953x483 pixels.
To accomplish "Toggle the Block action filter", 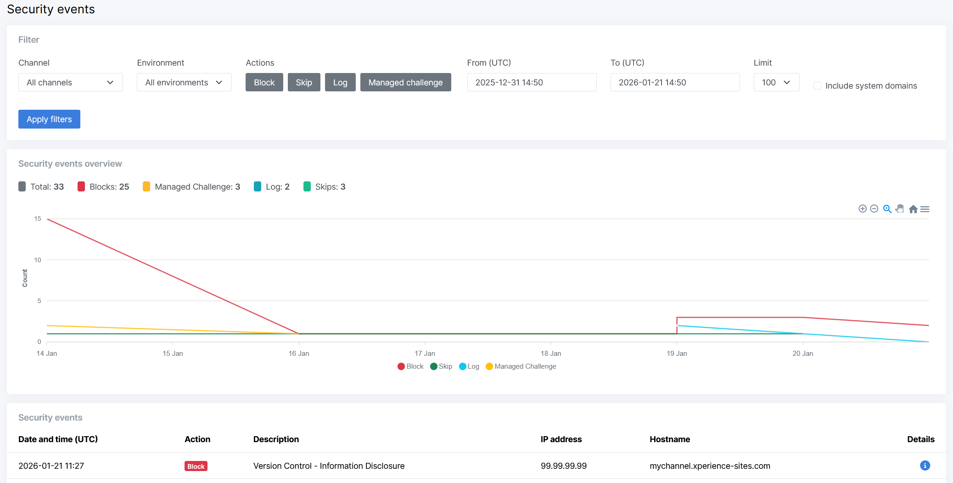I will 264,82.
